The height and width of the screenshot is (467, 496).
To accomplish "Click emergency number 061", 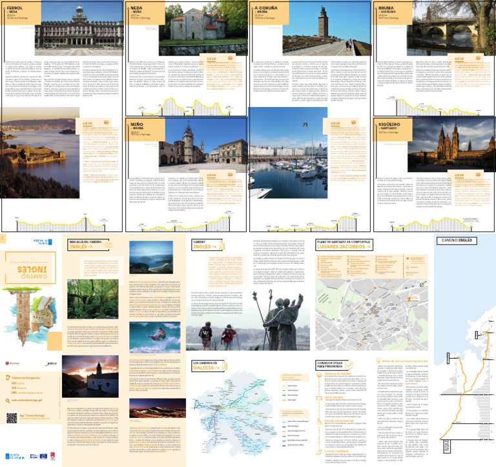I will point(14,383).
